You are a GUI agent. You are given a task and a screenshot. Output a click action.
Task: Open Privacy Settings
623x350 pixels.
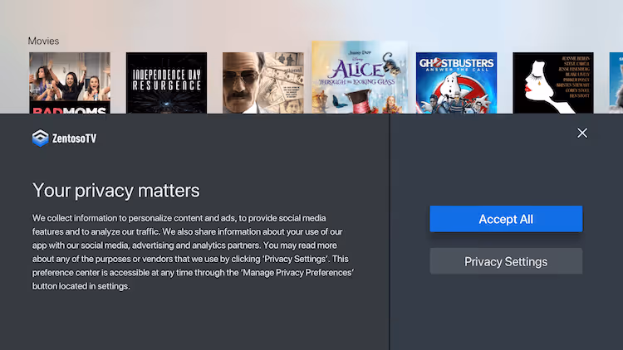click(x=506, y=261)
